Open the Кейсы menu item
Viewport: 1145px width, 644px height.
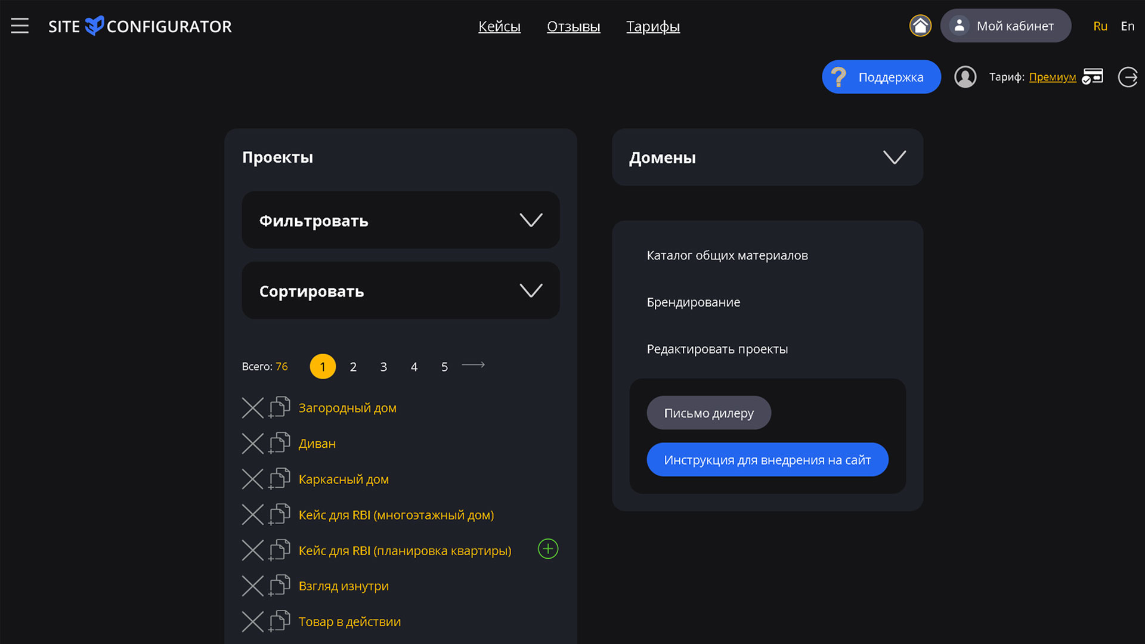(x=499, y=26)
